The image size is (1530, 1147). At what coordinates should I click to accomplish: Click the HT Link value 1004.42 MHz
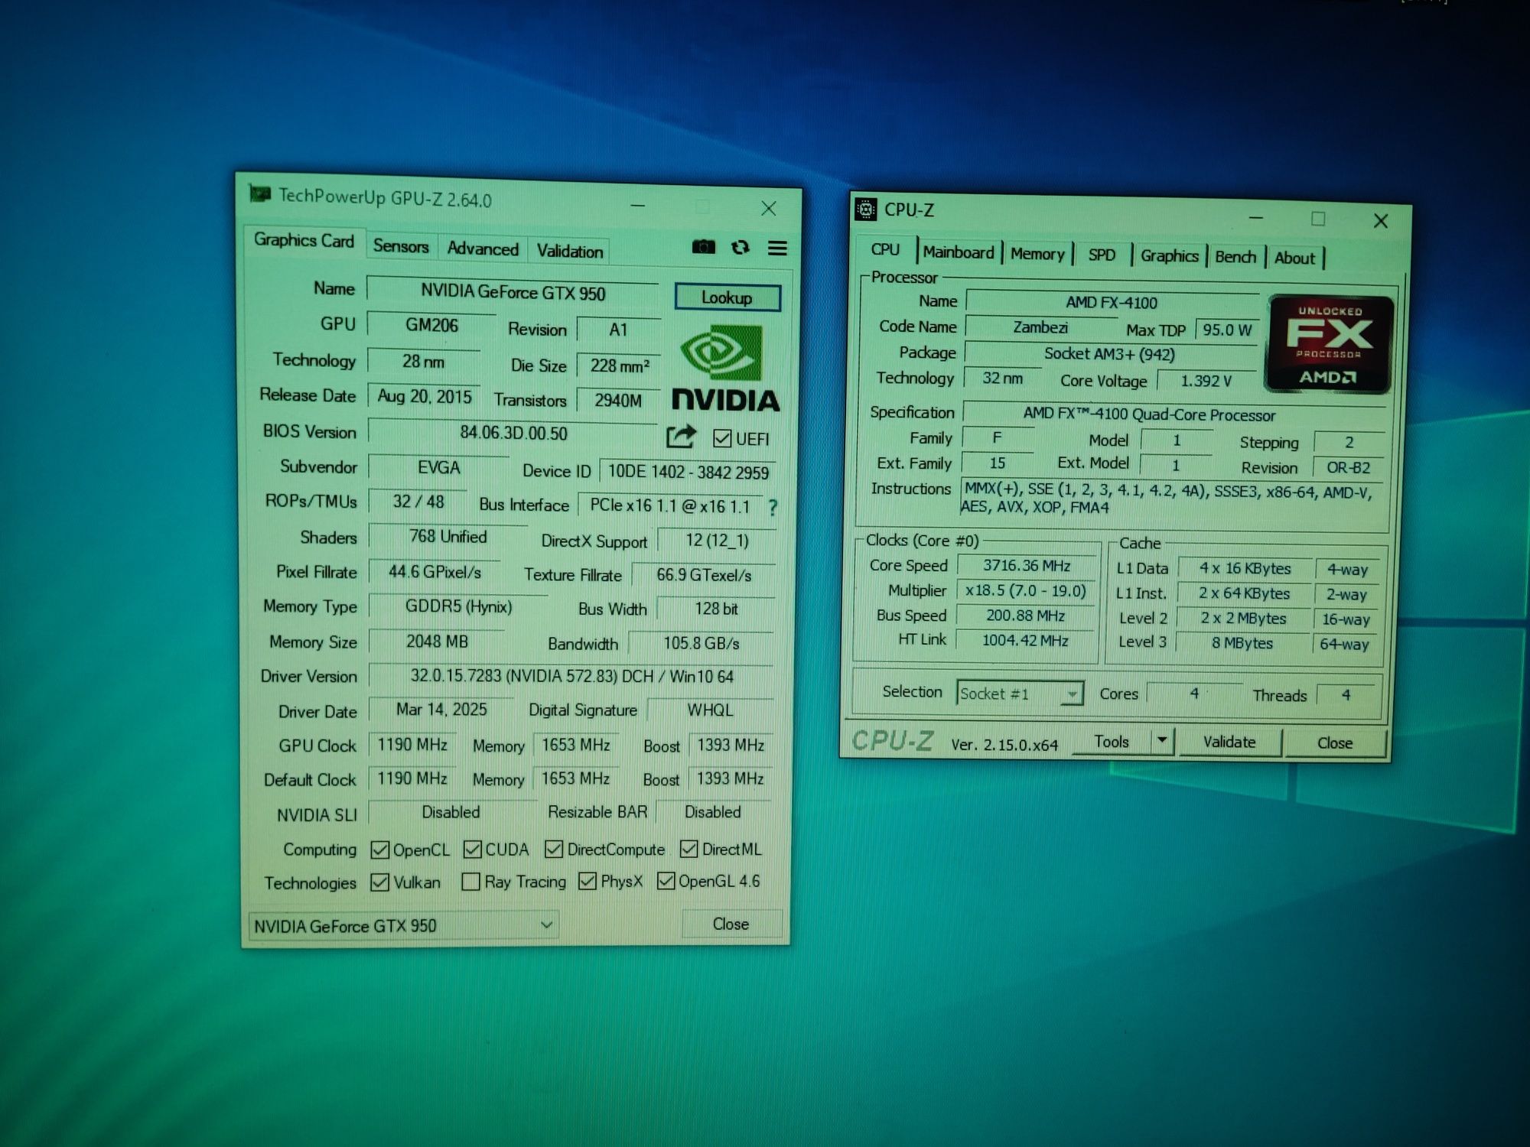click(1025, 640)
